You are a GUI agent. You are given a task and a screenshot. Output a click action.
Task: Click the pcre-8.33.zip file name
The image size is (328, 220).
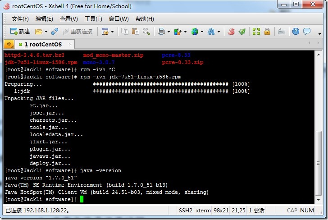point(182,62)
